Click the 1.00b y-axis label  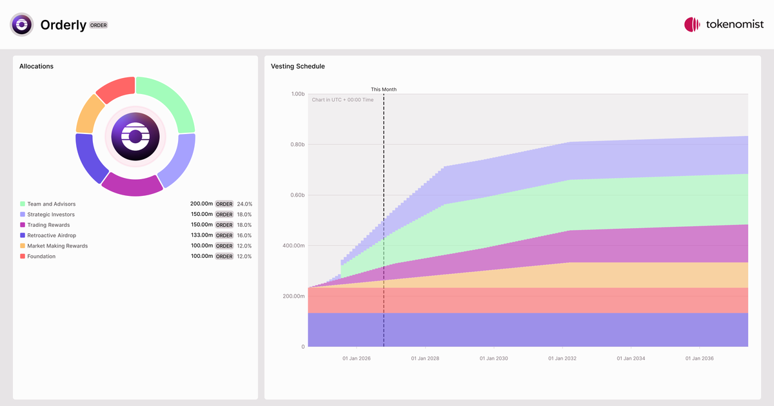click(x=297, y=94)
